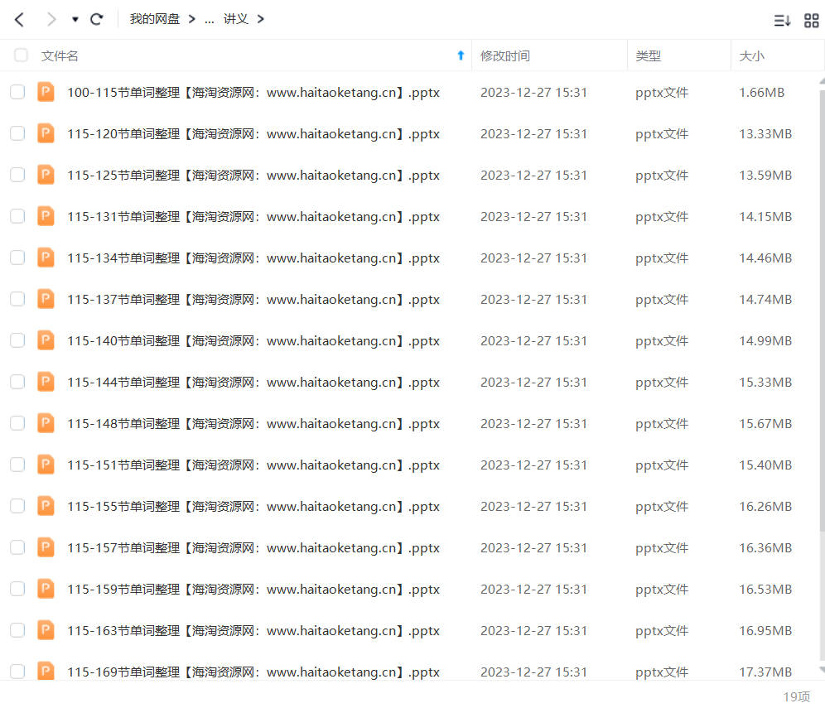
Task: Go back with the left arrow
Action: click(20, 20)
